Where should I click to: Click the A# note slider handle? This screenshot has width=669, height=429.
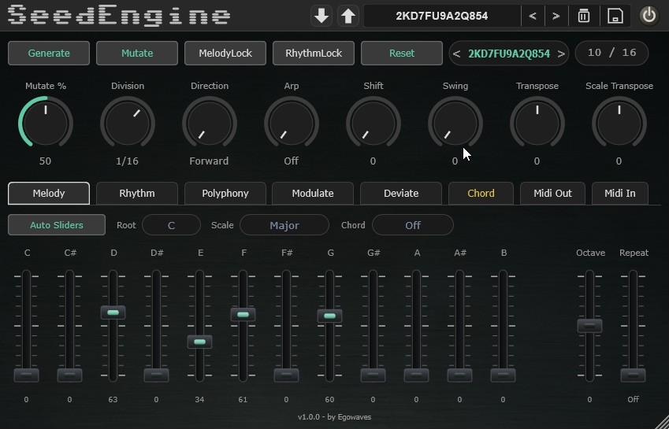pos(459,375)
